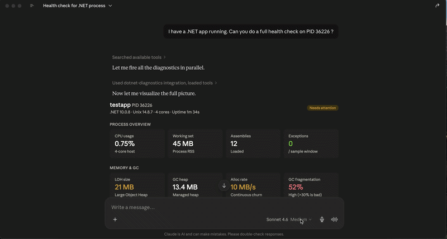This screenshot has height=239, width=447.
Task: Click 'Now let me visualize the full picture' text
Action: coord(154,93)
